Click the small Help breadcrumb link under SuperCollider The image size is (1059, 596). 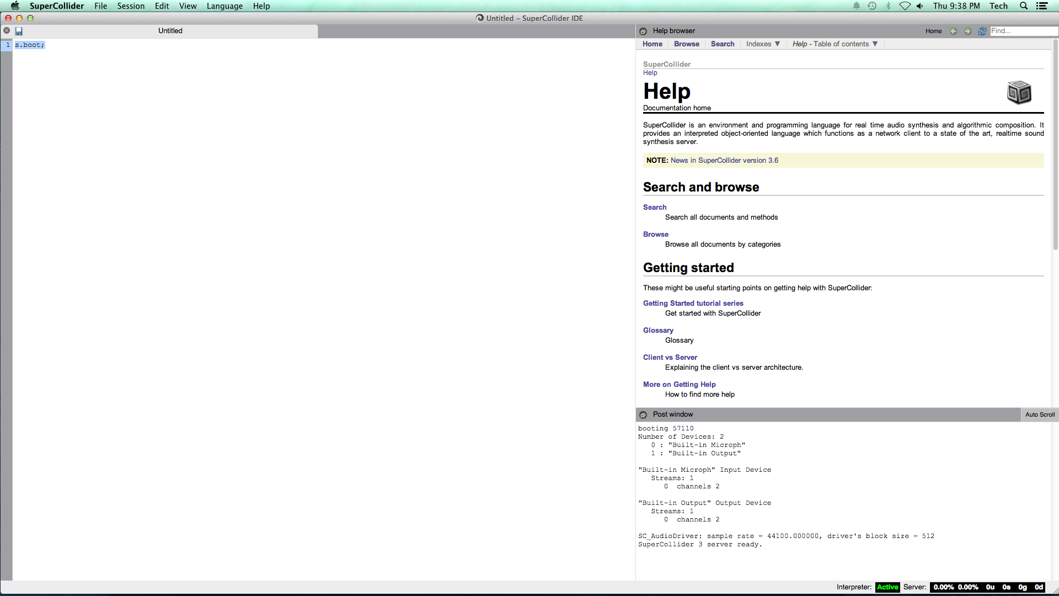coord(650,73)
